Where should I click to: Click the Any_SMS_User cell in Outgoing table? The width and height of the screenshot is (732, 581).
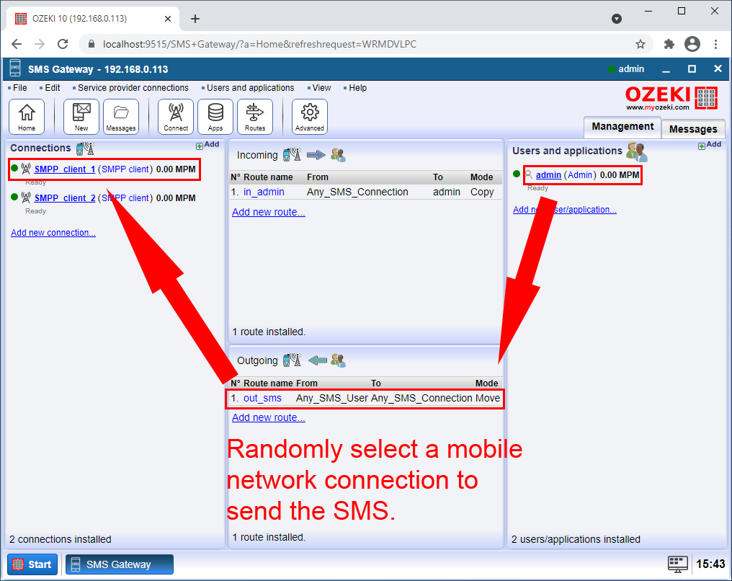click(x=332, y=398)
